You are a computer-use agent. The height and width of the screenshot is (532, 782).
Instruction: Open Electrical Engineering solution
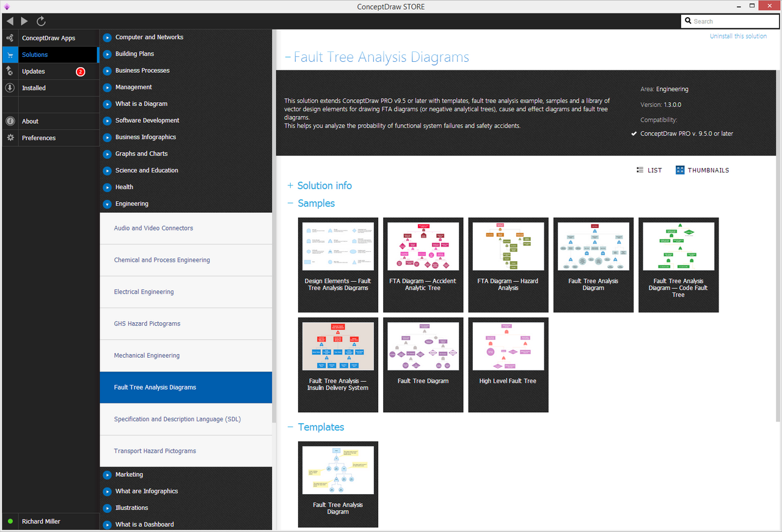186,292
